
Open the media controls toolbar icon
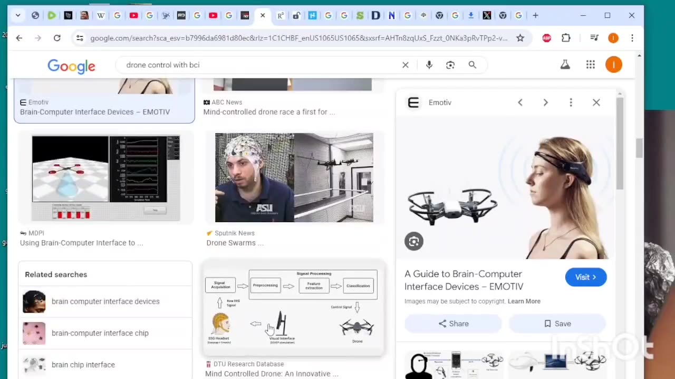coord(594,38)
